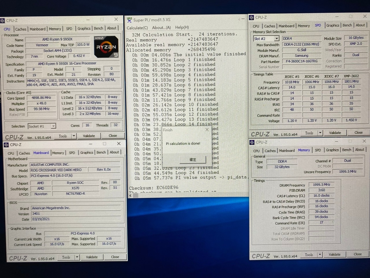Open Calculate(C) menu in Super PI

pos(137,28)
